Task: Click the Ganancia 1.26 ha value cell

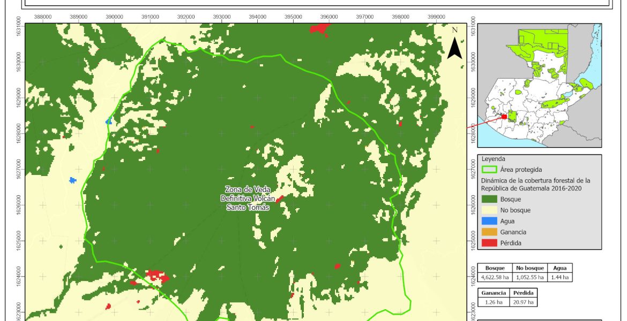Action: pyautogui.click(x=493, y=302)
